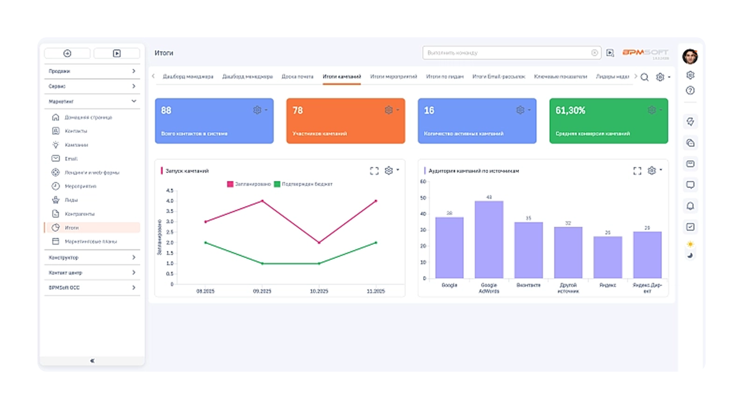The width and height of the screenshot is (743, 409).
Task: Open gear menu on the 61,30% card
Action: click(x=654, y=110)
